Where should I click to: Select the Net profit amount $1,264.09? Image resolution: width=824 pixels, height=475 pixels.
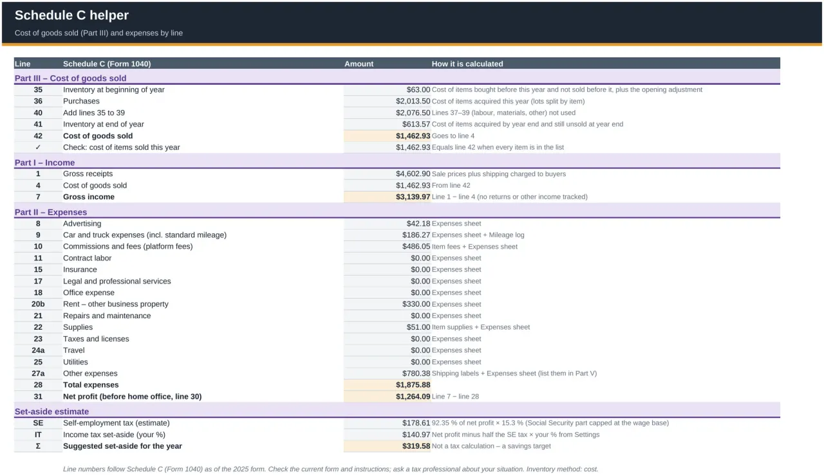point(387,397)
